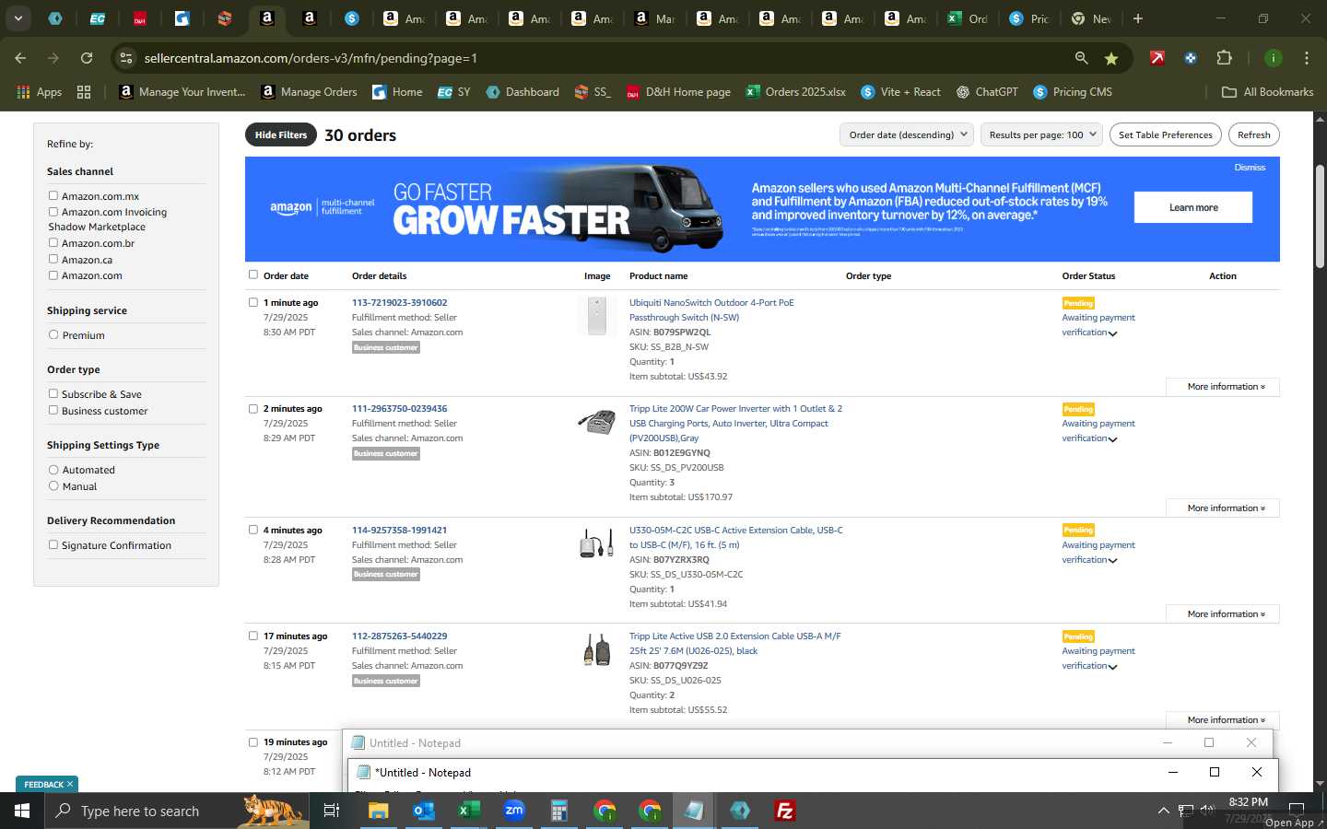The width and height of the screenshot is (1327, 829).
Task: Open the D&H Home page bookmark
Action: tap(678, 92)
